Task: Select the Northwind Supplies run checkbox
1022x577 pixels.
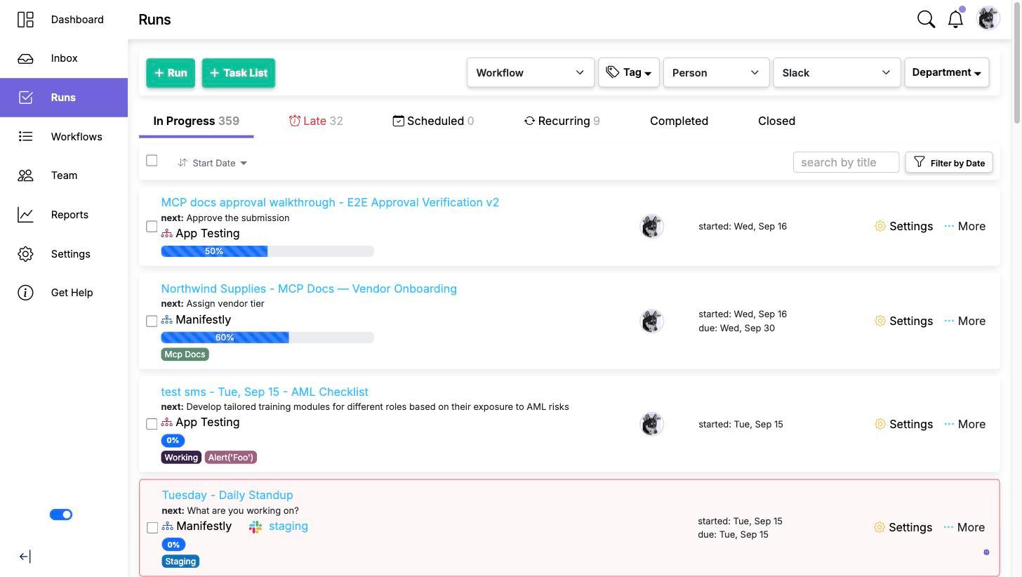Action: coord(152,321)
